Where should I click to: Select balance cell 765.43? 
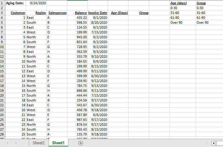77,129
